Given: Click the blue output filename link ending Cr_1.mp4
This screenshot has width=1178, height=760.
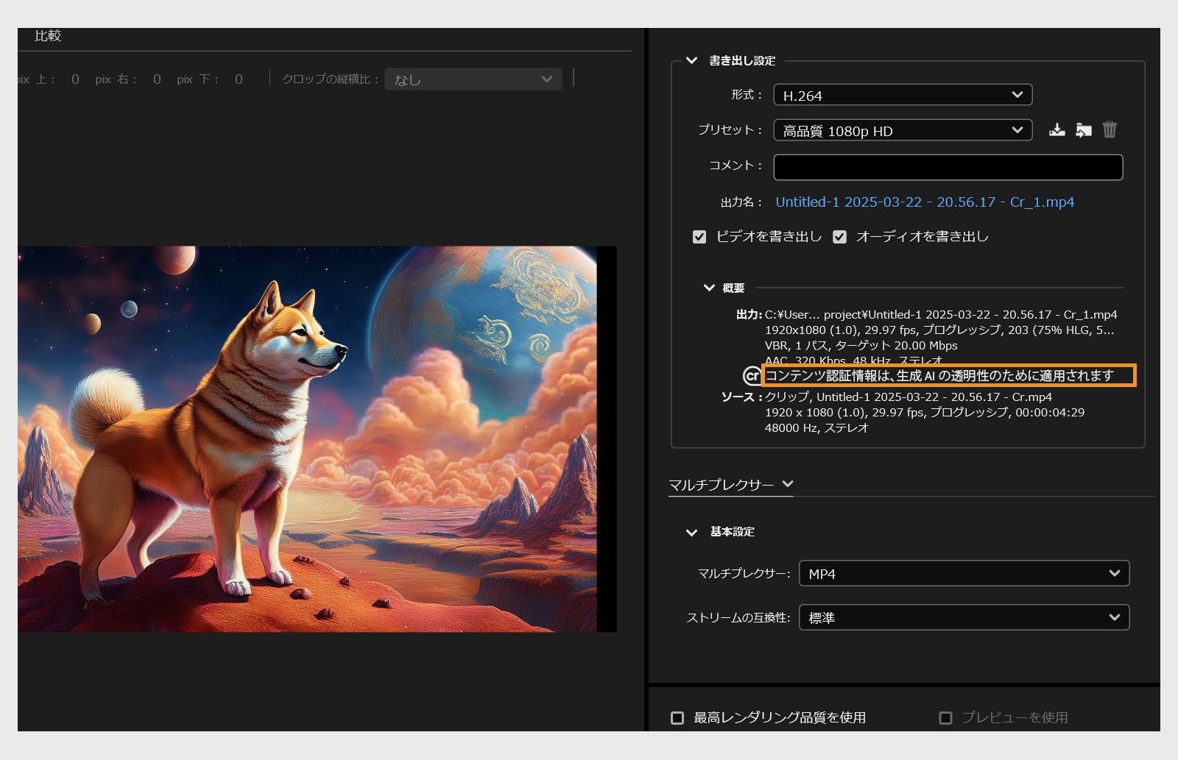Looking at the screenshot, I should [x=924, y=202].
